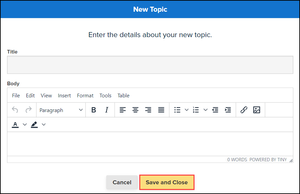Open the Insert menu

64,95
